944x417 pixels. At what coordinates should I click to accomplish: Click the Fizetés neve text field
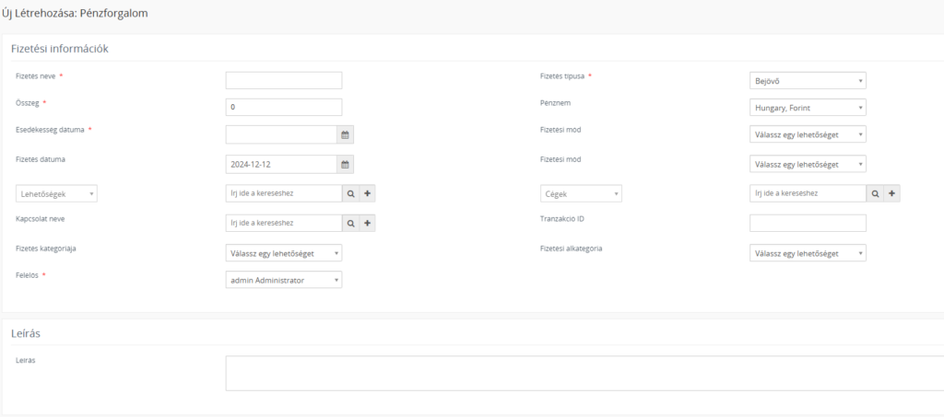[284, 80]
